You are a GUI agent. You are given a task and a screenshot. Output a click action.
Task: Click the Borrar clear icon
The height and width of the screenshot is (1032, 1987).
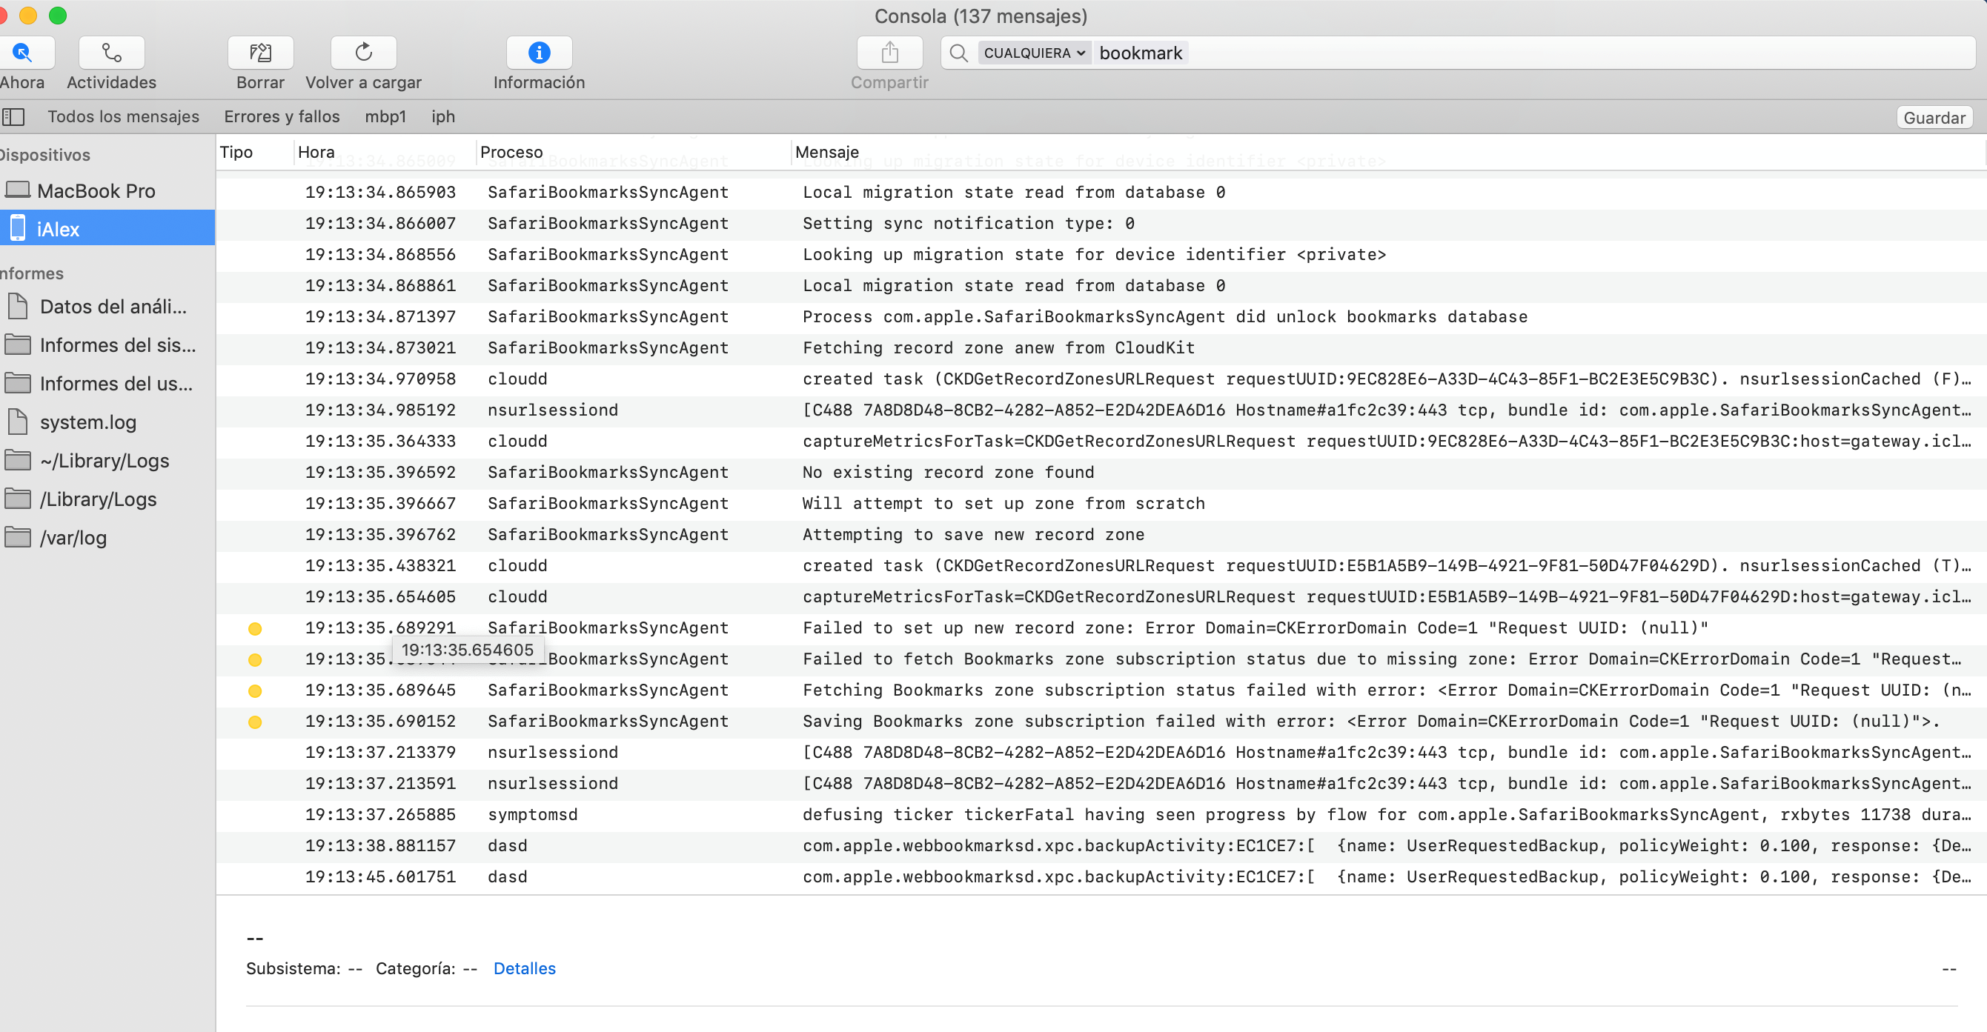tap(260, 53)
